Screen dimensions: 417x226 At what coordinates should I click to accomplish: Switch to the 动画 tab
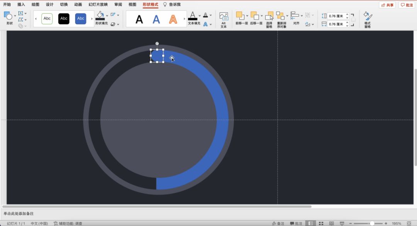pos(78,4)
